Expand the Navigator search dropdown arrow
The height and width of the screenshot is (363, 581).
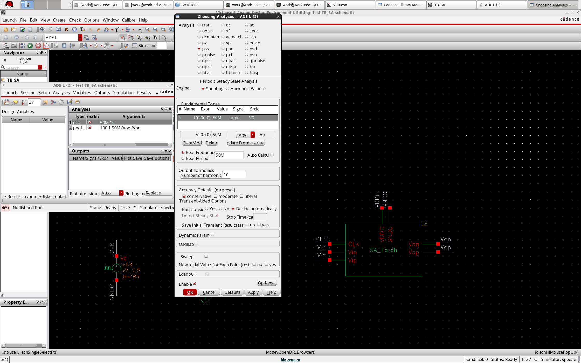pyautogui.click(x=40, y=67)
